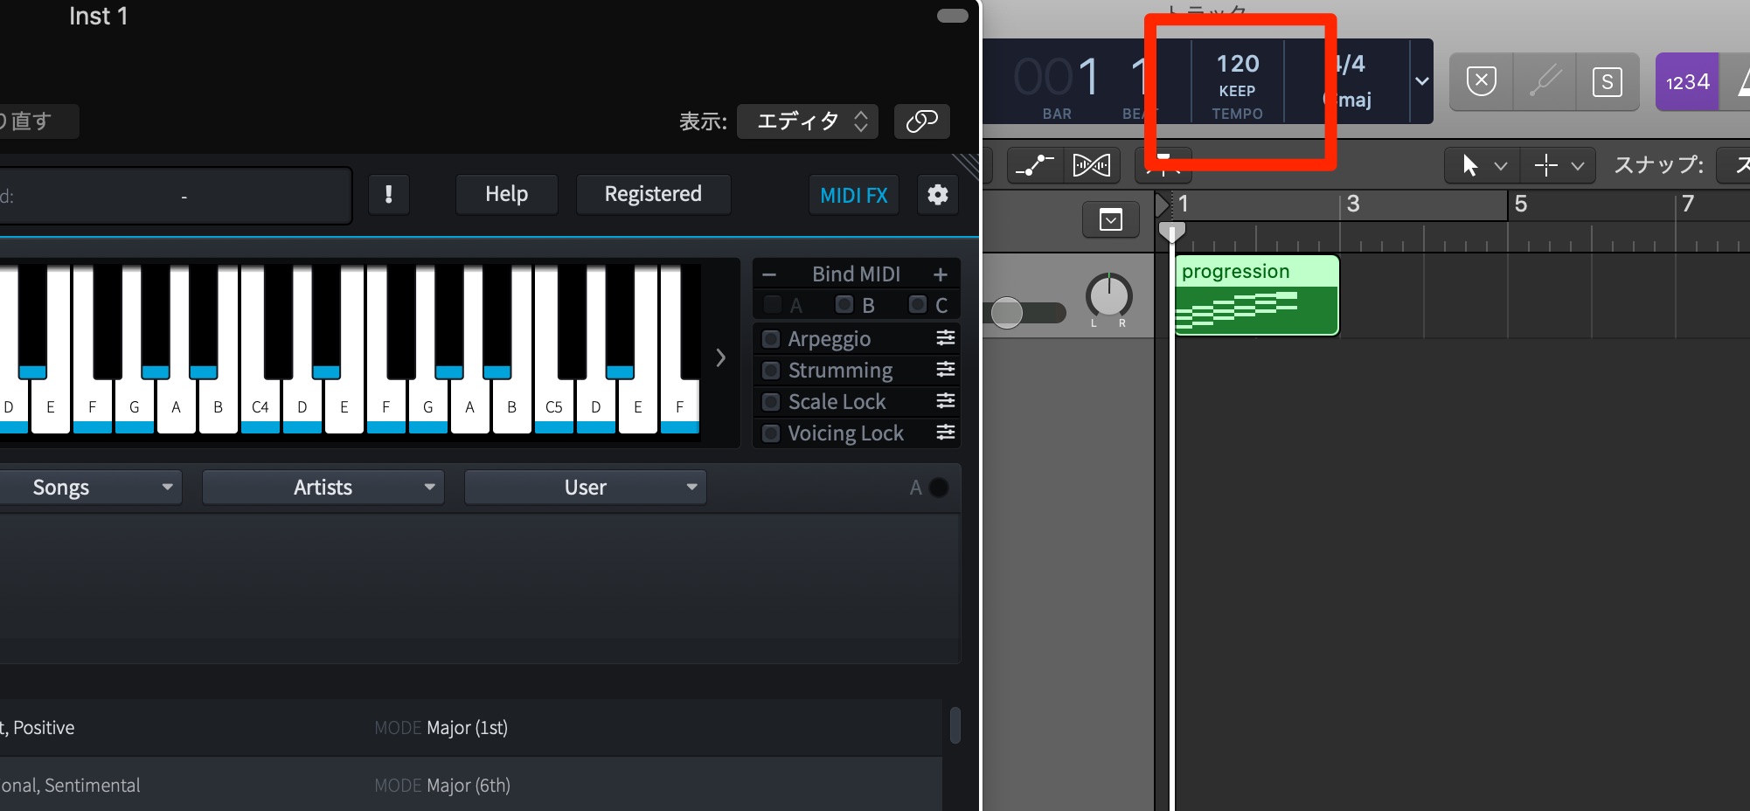Click the MIDI FX button
1750x811 pixels.
(854, 195)
